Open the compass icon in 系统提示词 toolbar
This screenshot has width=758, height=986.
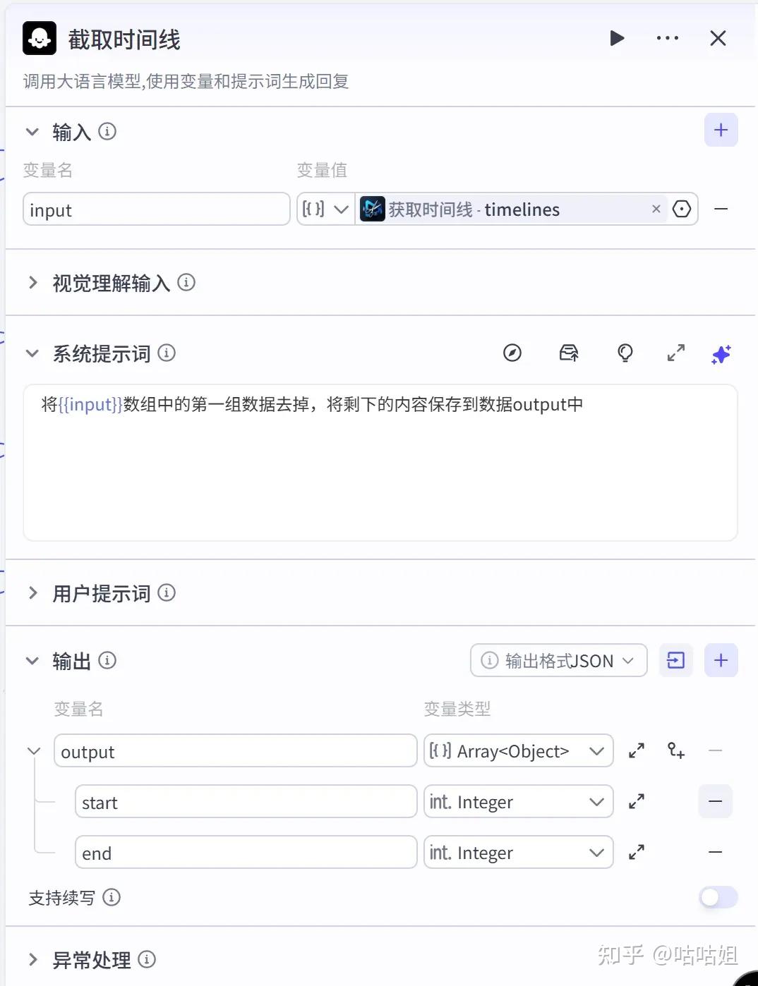pos(512,353)
